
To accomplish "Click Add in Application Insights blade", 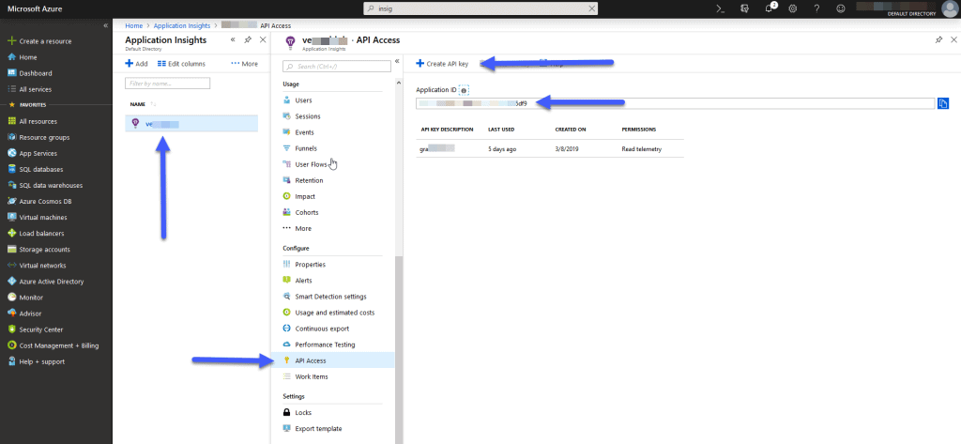I will [x=136, y=63].
